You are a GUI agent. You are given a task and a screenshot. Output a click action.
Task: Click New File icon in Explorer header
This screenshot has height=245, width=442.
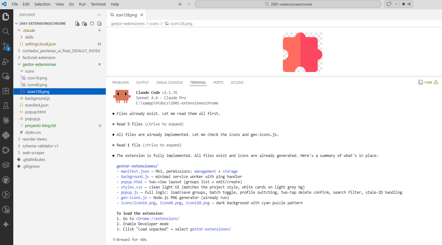(77, 23)
